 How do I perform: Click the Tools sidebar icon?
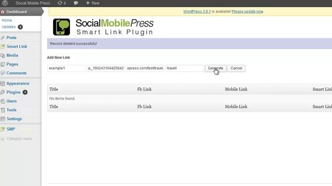click(x=3, y=110)
